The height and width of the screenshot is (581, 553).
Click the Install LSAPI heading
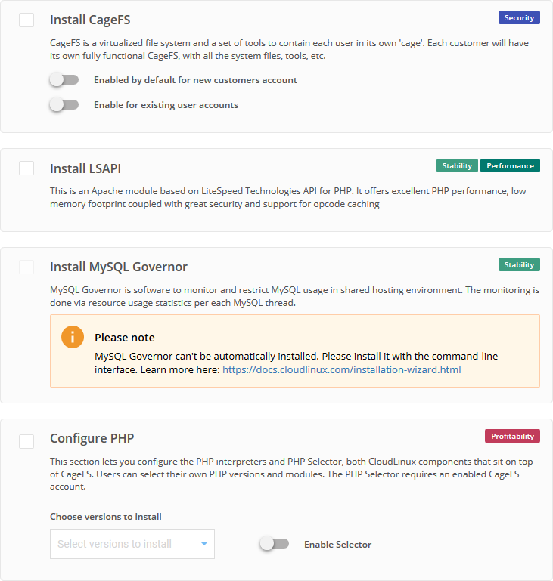click(85, 168)
